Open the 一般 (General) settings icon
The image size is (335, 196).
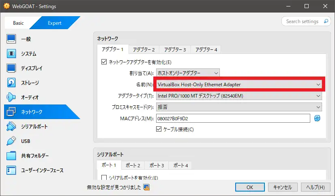(11, 39)
